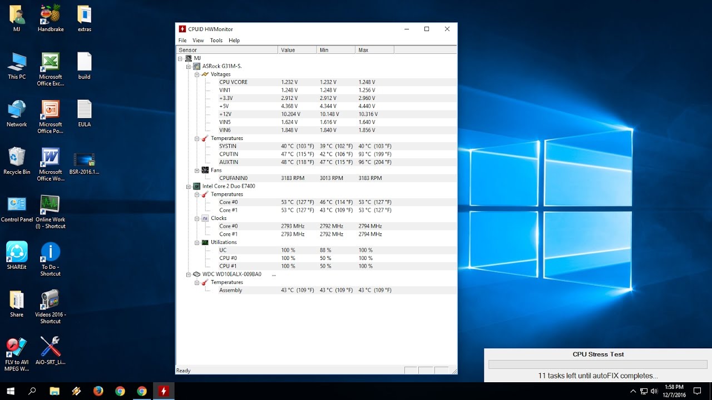
Task: Launch SHAREit from desktop
Action: [x=17, y=256]
